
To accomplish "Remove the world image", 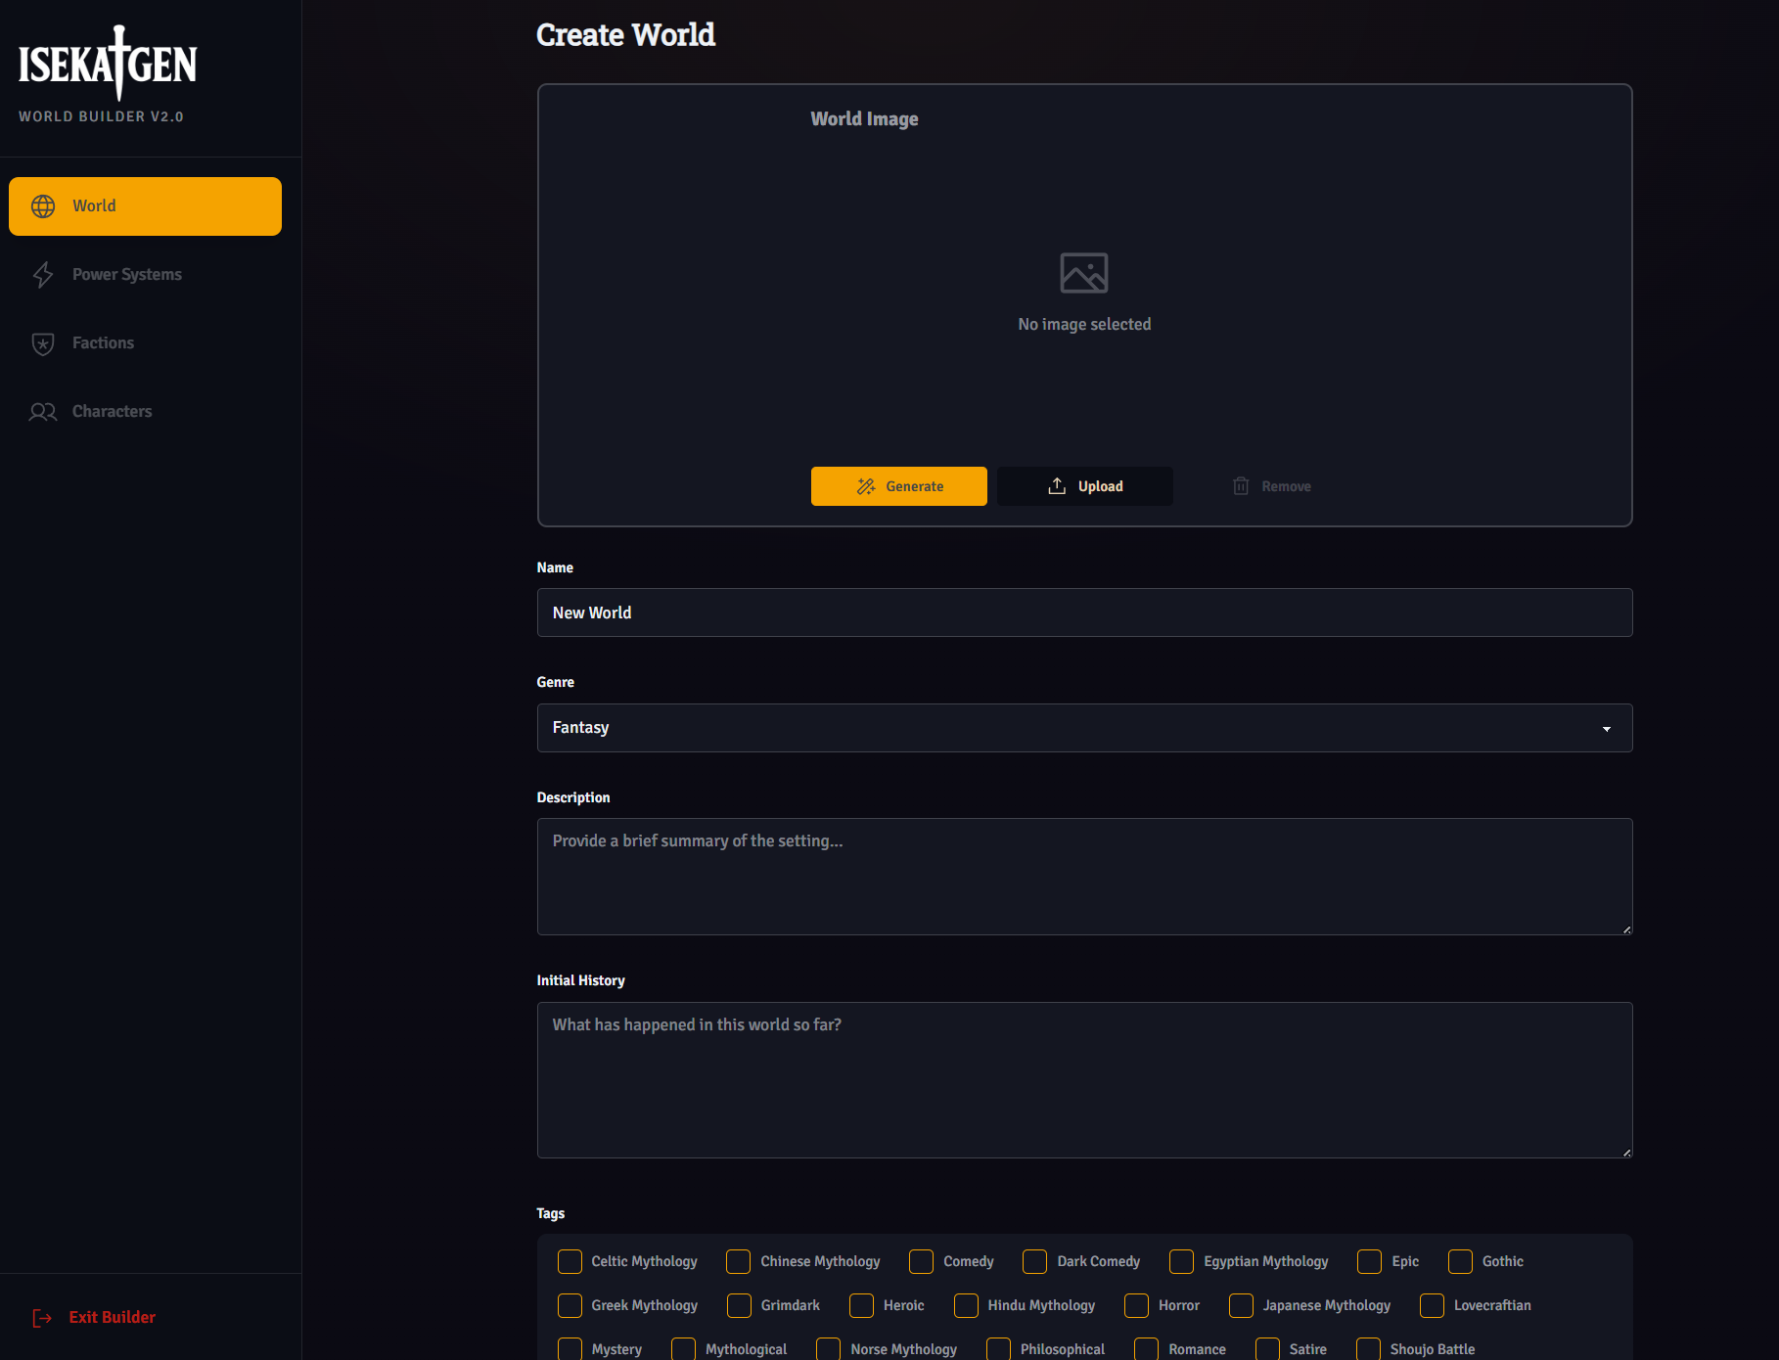I will point(1270,486).
